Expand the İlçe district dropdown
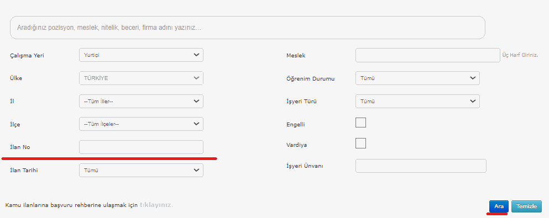 click(x=141, y=124)
